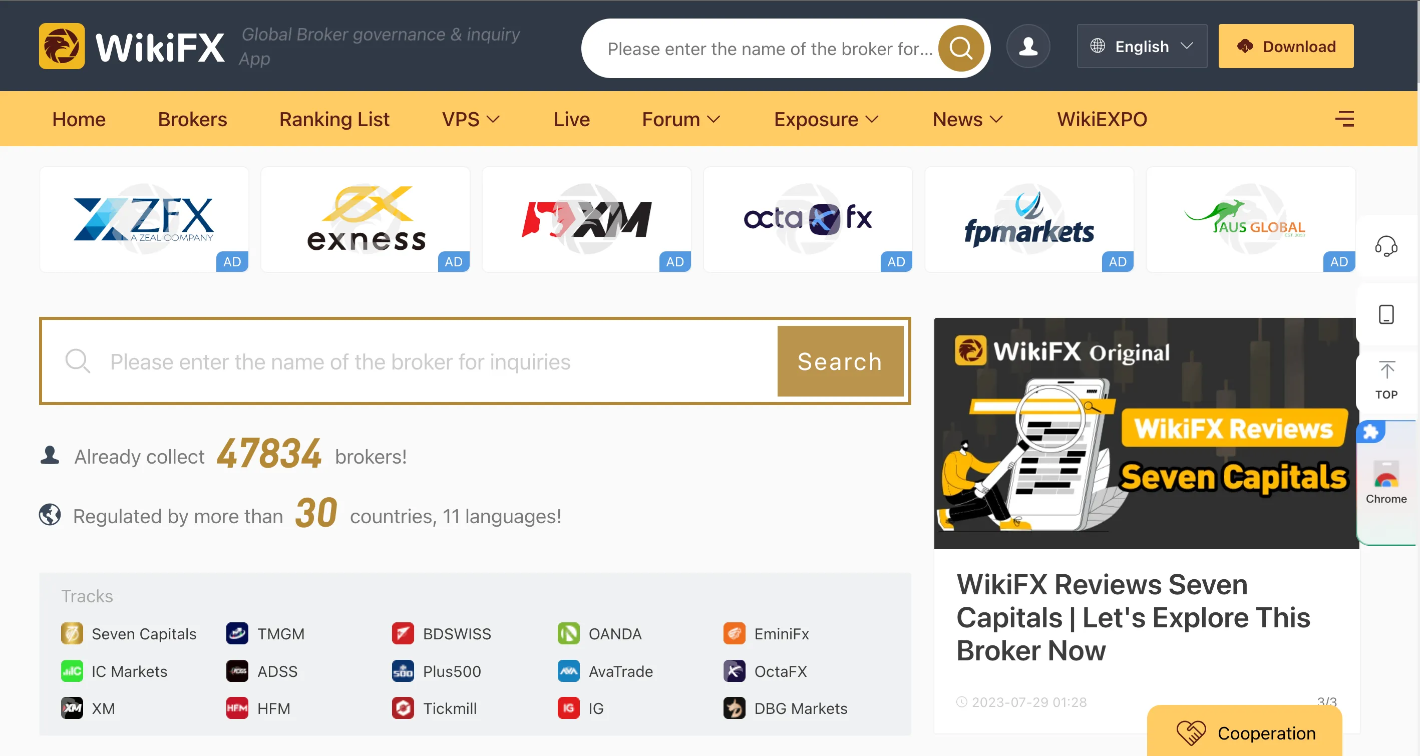This screenshot has height=756, width=1420.
Task: Open the English language dropdown
Action: (x=1142, y=46)
